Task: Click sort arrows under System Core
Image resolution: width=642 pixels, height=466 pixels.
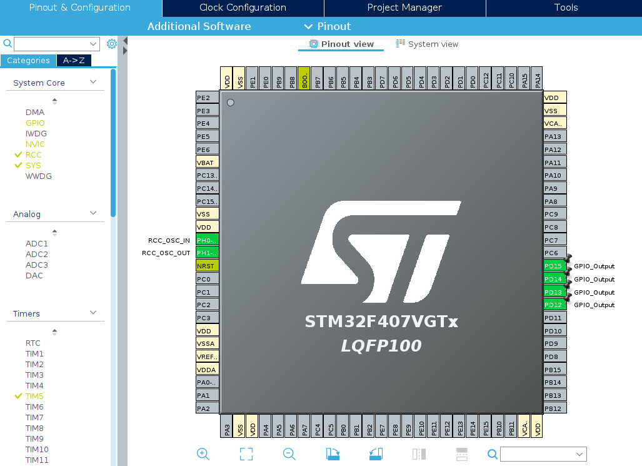Action: point(54,101)
